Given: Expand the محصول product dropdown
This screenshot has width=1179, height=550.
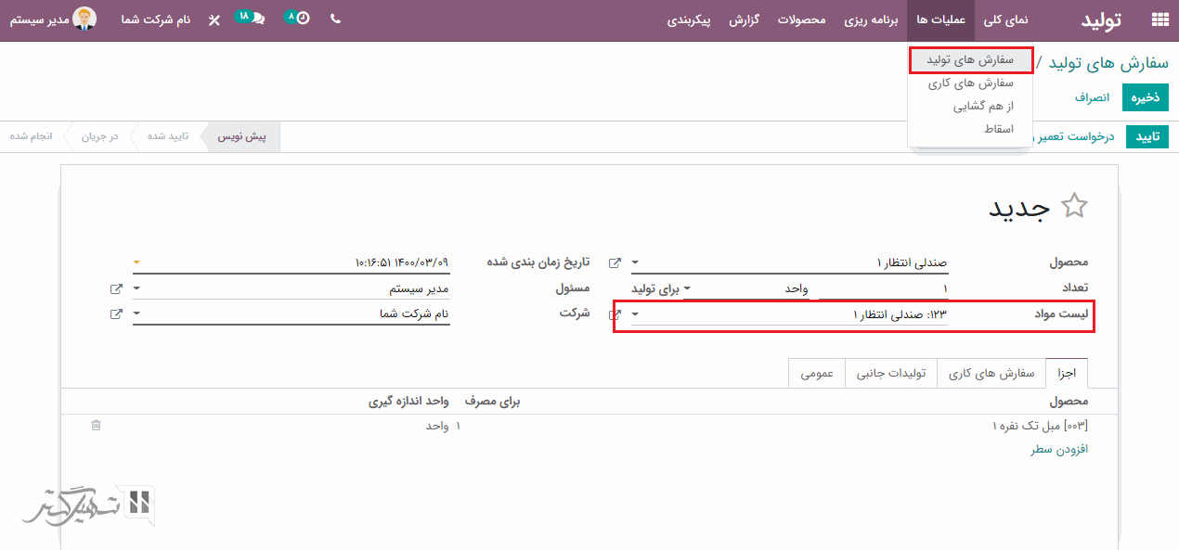Looking at the screenshot, I should pos(635,263).
